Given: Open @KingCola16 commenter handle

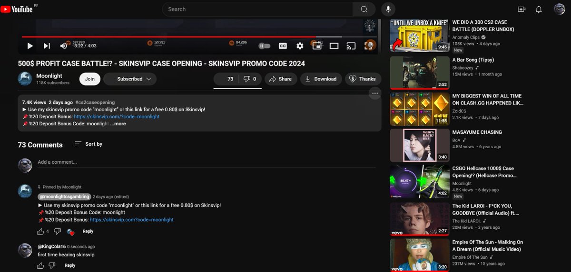Looking at the screenshot, I should tap(51, 247).
